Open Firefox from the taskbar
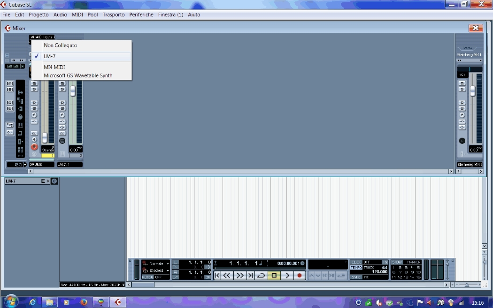The height and width of the screenshot is (308, 493). (84, 302)
